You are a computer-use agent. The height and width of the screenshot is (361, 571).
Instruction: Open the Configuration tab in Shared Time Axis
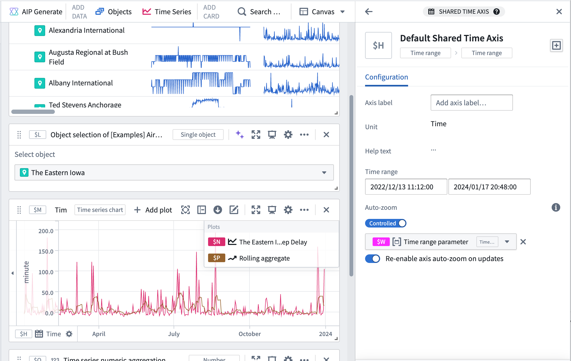tap(387, 77)
